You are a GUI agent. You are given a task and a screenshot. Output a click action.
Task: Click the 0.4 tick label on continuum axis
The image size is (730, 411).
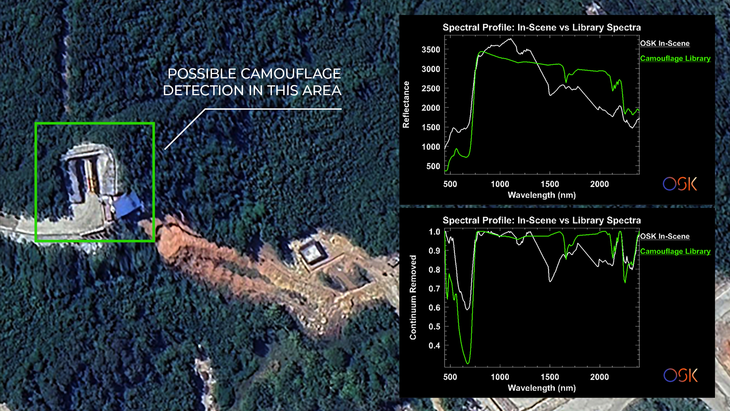[434, 346]
